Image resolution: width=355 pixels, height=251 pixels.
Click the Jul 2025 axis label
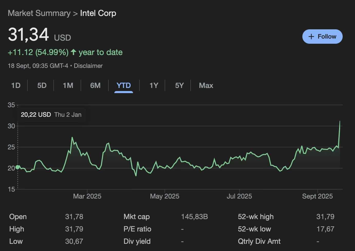239,196
